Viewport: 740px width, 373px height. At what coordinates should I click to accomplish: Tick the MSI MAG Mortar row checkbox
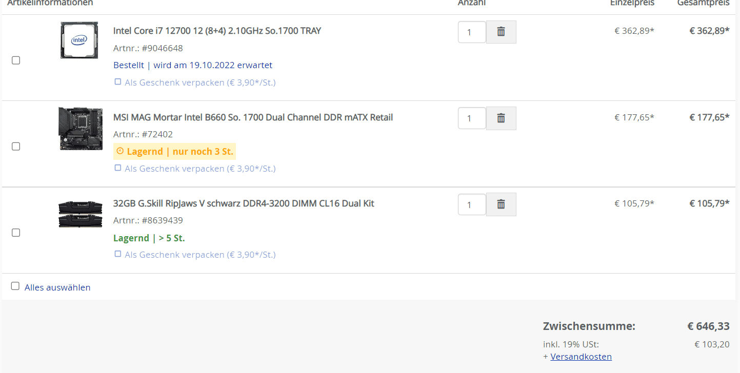pos(16,147)
